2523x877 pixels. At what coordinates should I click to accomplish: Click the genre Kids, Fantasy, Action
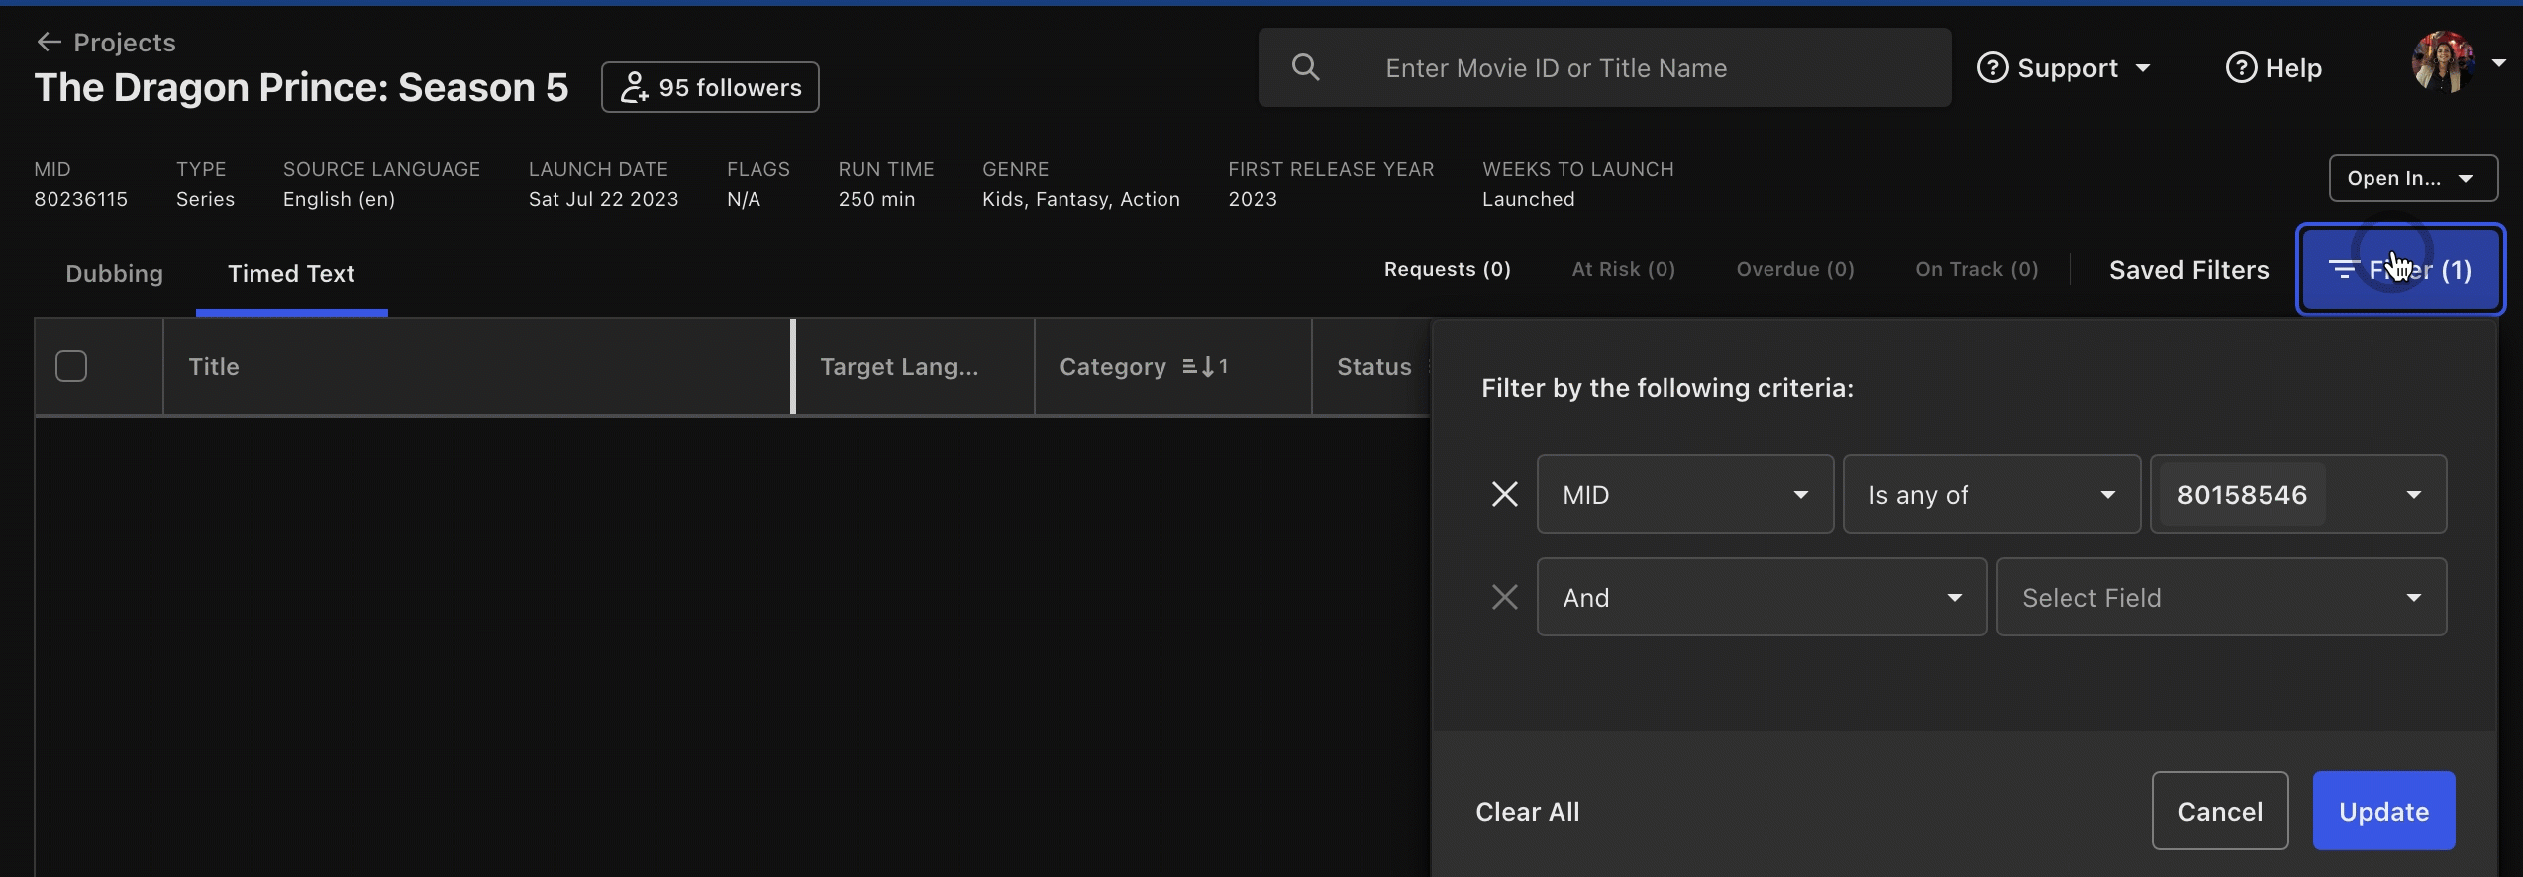point(1080,199)
